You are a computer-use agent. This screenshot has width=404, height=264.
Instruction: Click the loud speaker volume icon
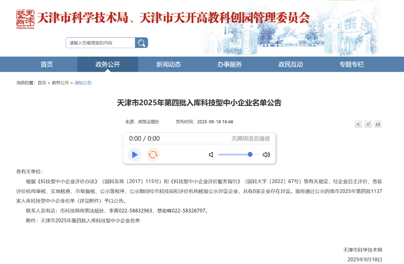coord(266,155)
